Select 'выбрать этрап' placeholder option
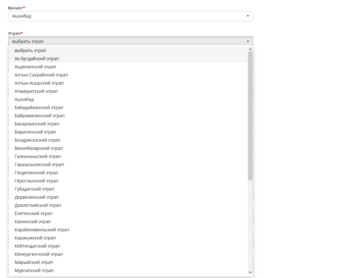Screen dimensions: 362x278 (x=128, y=50)
